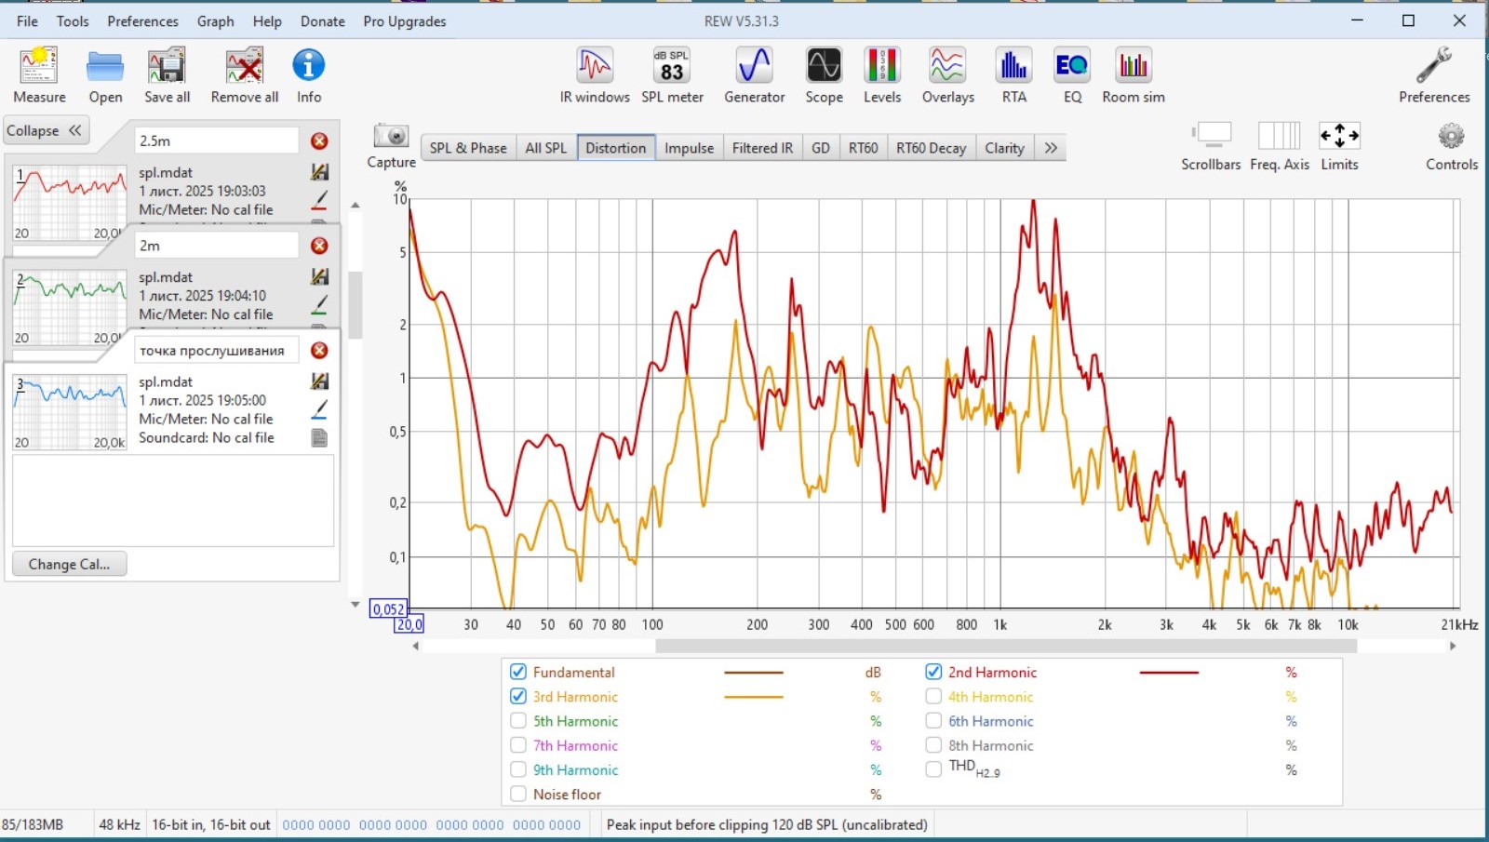Open notes icon for measurement 3

tap(319, 437)
